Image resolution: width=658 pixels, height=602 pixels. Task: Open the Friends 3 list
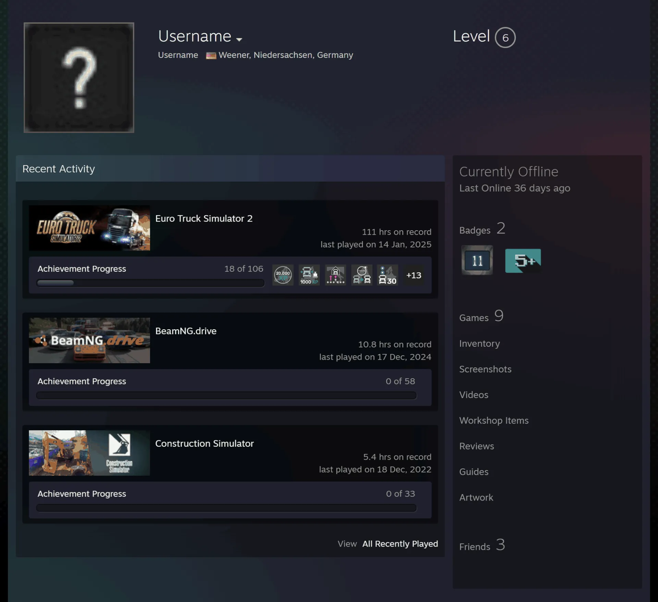pos(482,545)
